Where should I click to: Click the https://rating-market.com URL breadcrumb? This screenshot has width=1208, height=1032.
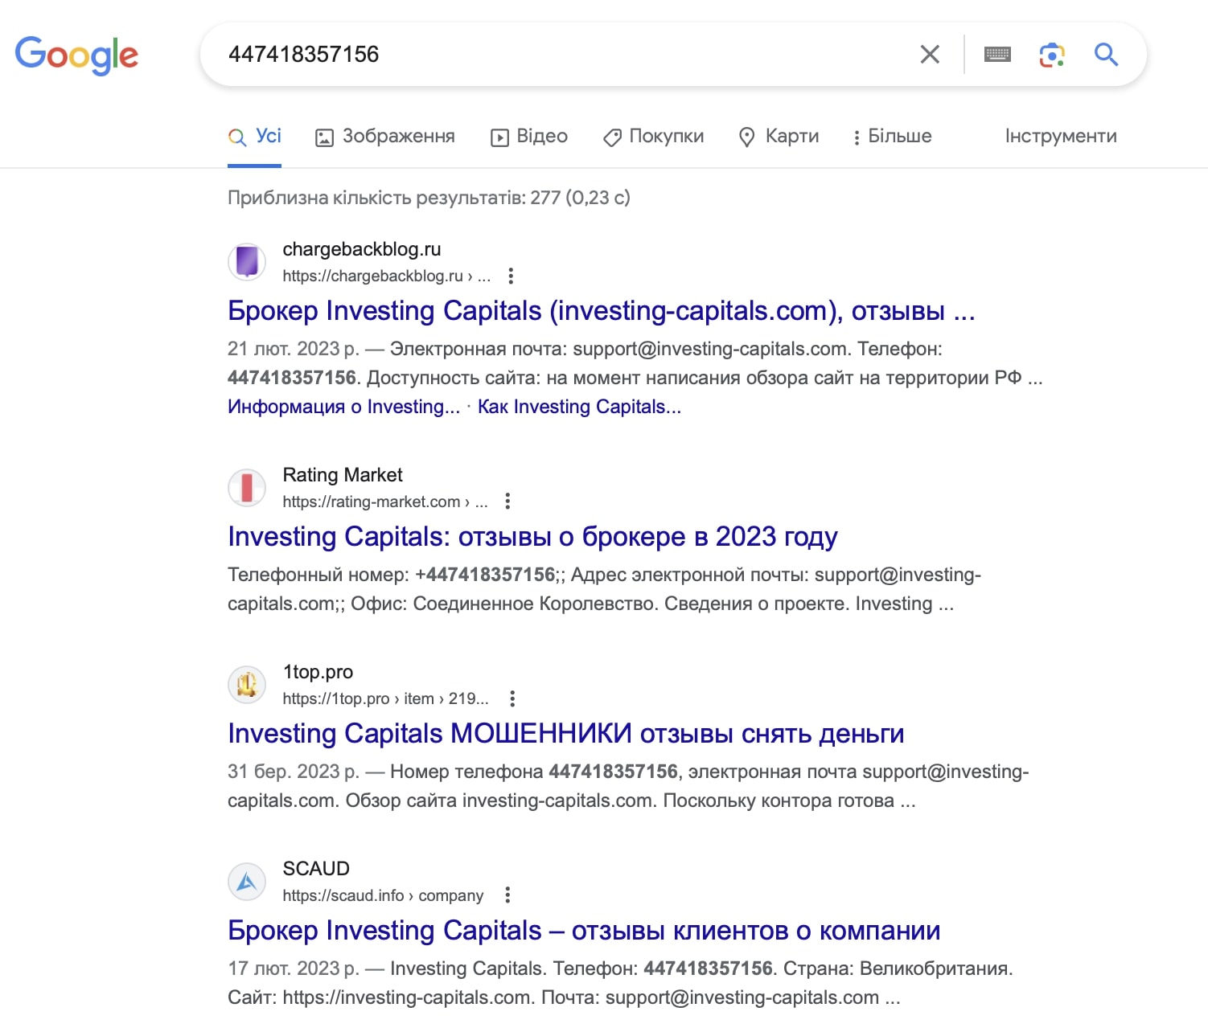[385, 502]
